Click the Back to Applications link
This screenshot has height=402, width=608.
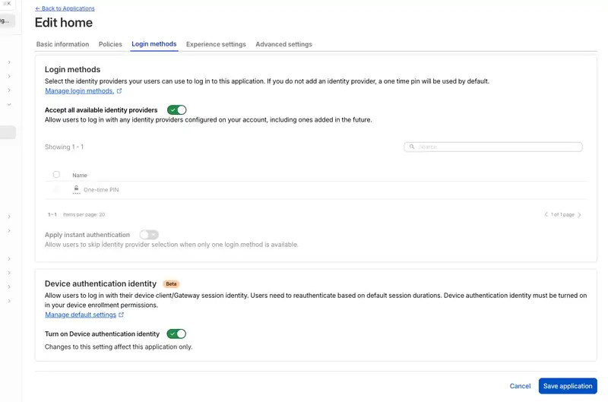(65, 8)
